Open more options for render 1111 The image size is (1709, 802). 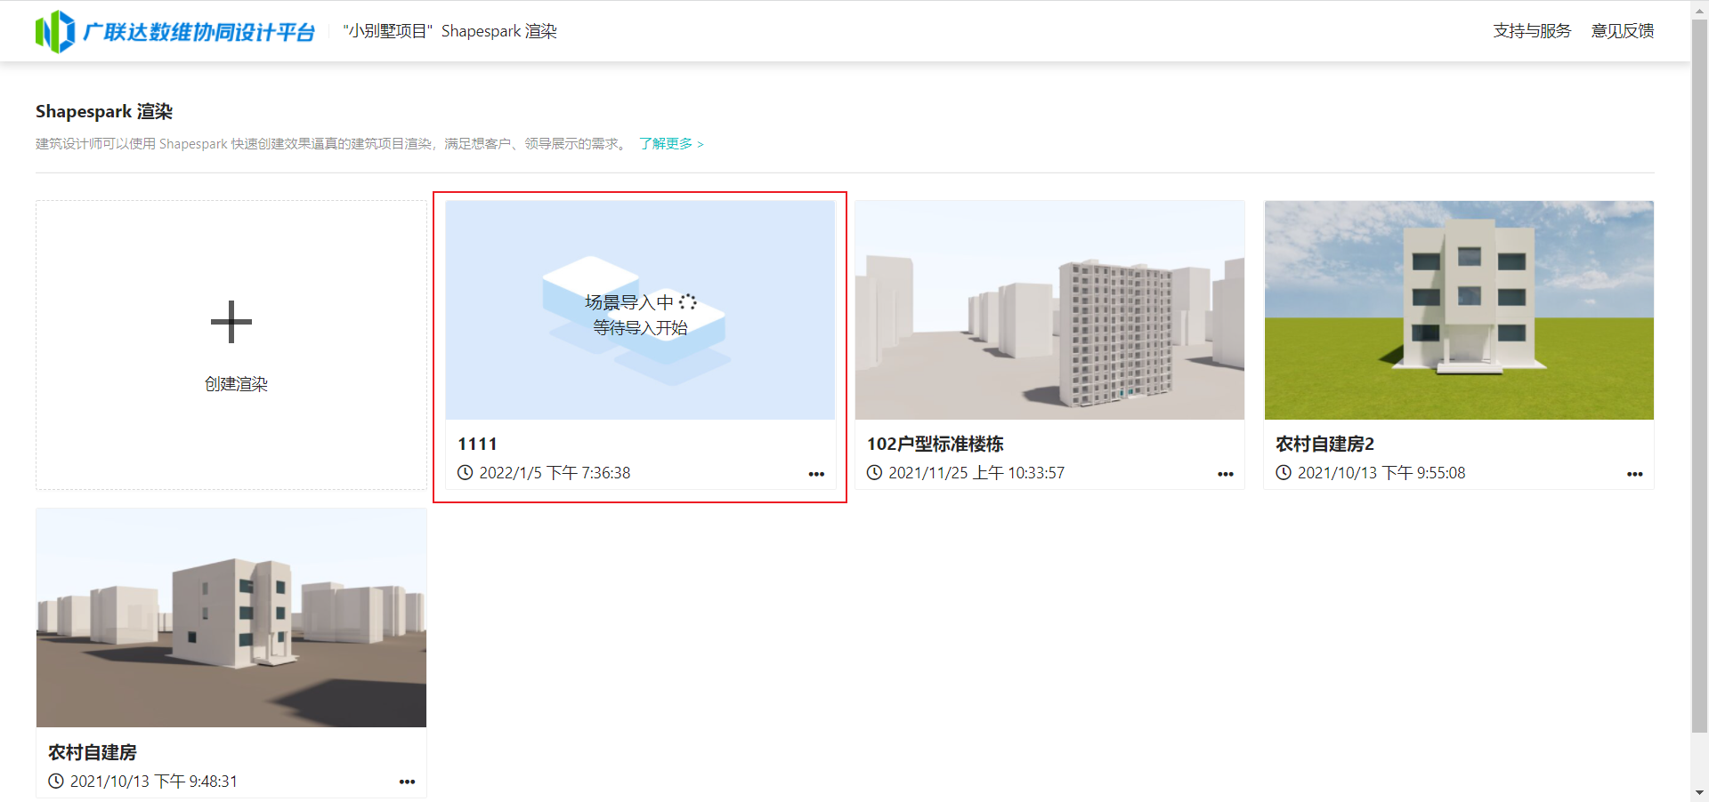click(816, 474)
